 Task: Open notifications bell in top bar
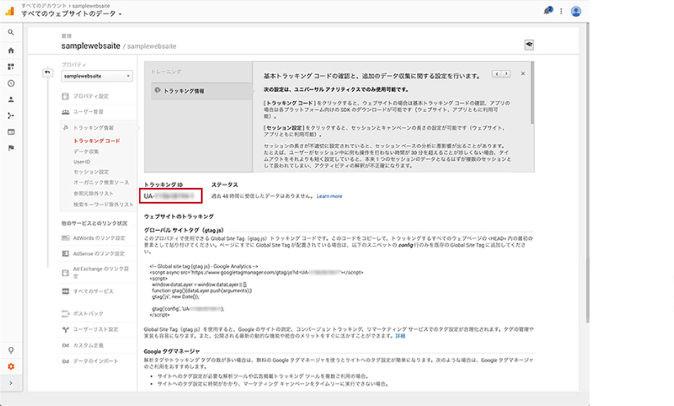point(548,11)
